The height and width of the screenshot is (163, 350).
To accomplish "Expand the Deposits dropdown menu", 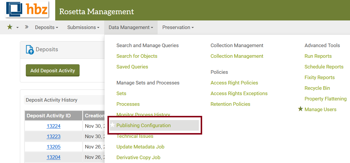I will pos(46,27).
